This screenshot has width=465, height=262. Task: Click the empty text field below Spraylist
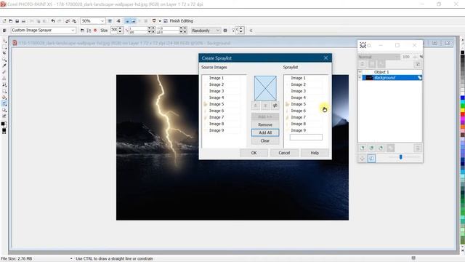[x=306, y=137]
